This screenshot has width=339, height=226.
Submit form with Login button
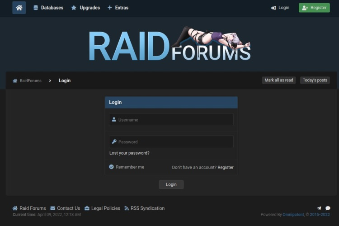point(171,184)
